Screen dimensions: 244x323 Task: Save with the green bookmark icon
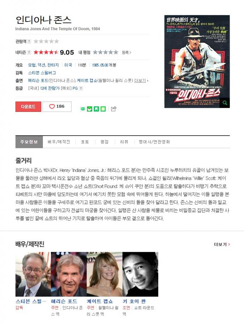96,109
